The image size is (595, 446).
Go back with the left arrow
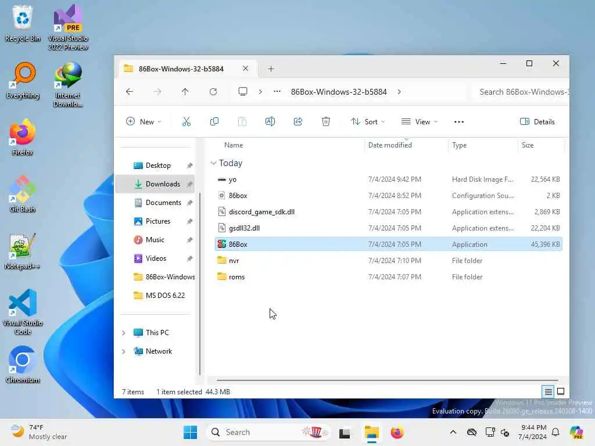[130, 92]
